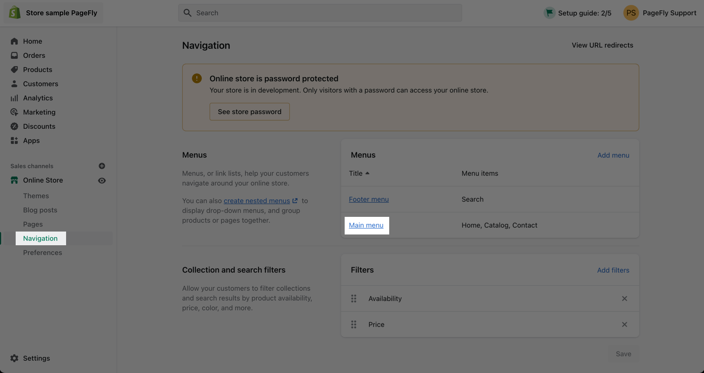Click the Settings gear icon

(14, 358)
